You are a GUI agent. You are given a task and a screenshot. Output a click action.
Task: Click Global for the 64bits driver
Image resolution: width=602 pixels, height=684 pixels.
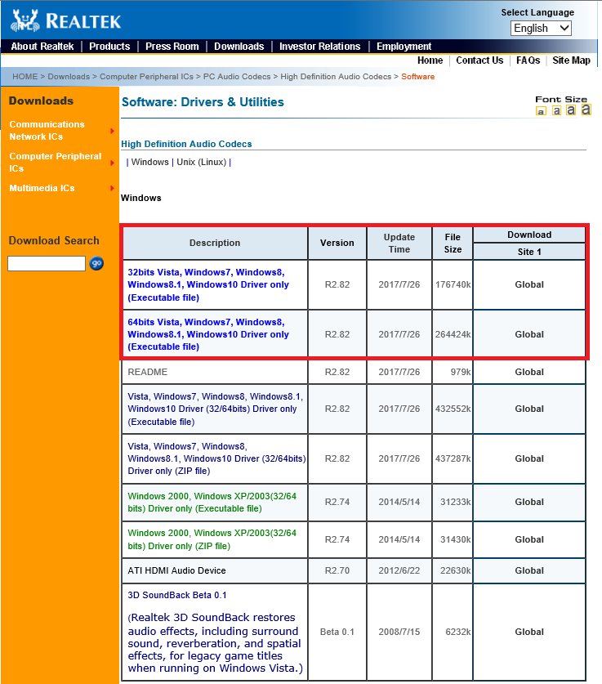[x=529, y=334]
